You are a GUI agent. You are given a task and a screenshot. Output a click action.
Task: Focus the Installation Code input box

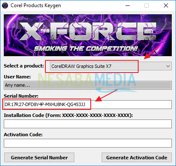coord(88,124)
